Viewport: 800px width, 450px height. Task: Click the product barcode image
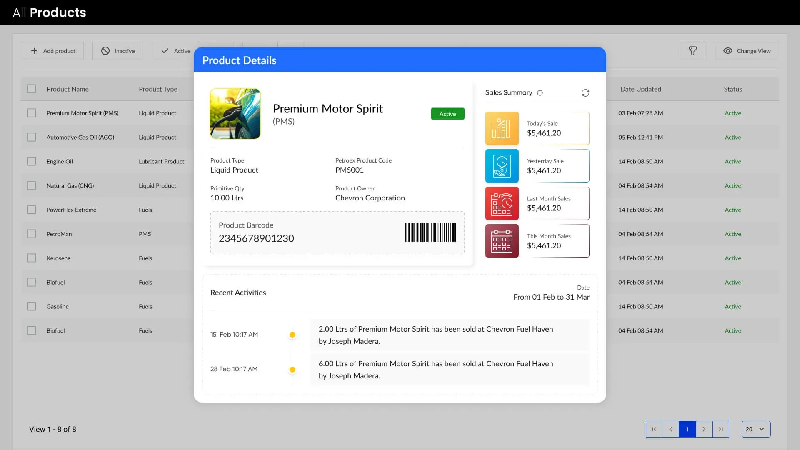[x=430, y=232]
